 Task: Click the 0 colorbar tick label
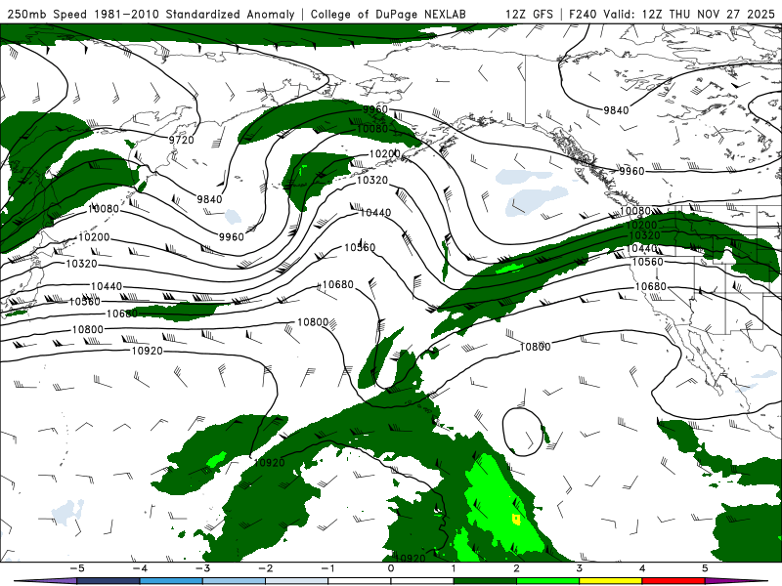(391, 568)
